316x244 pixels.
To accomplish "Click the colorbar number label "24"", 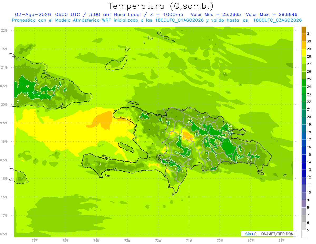I will point(309,87).
